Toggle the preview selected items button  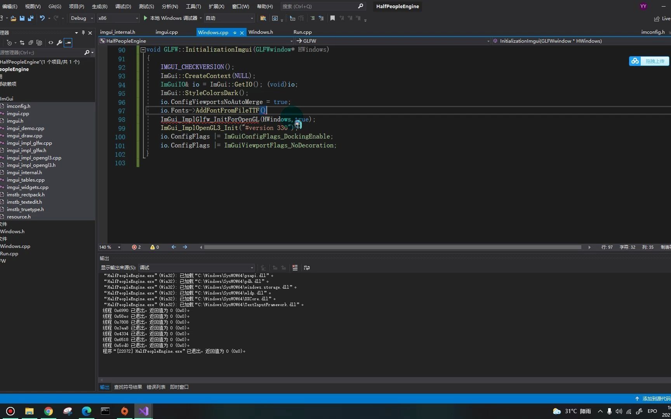coord(68,43)
